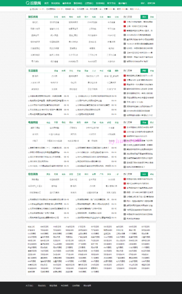182x294 pixels.
Task: Open the 娱乐休闲 category heading
Action: click(x=33, y=17)
